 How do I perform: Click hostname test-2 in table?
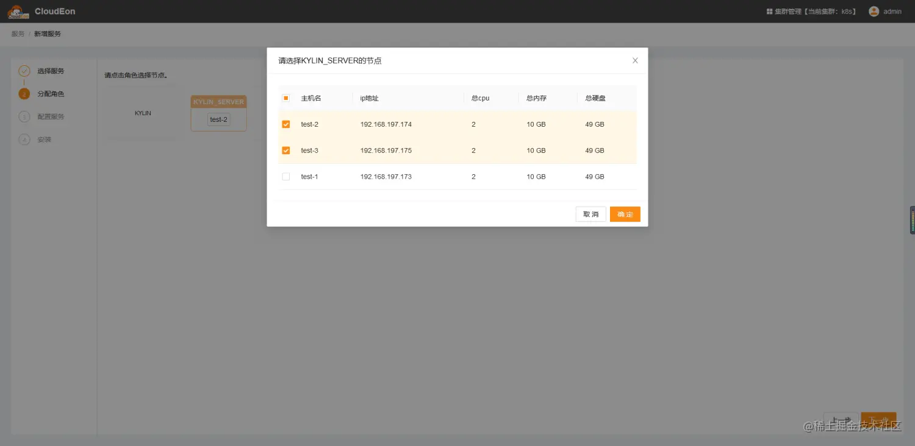pyautogui.click(x=310, y=124)
